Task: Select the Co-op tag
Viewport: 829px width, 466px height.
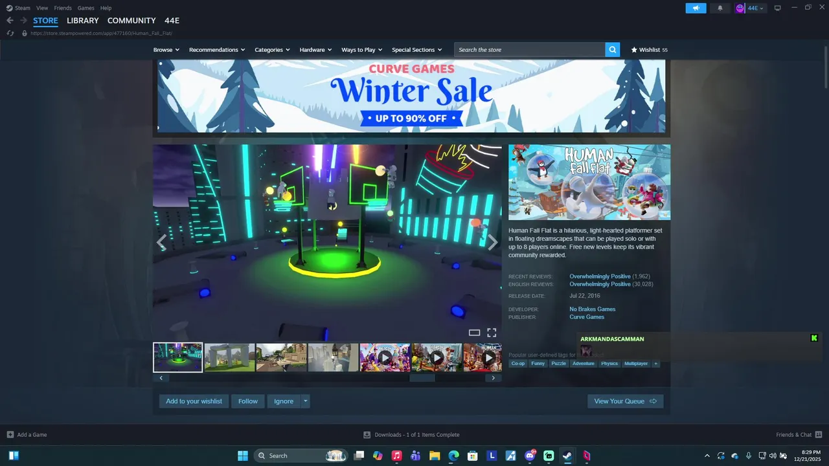Action: [517, 364]
